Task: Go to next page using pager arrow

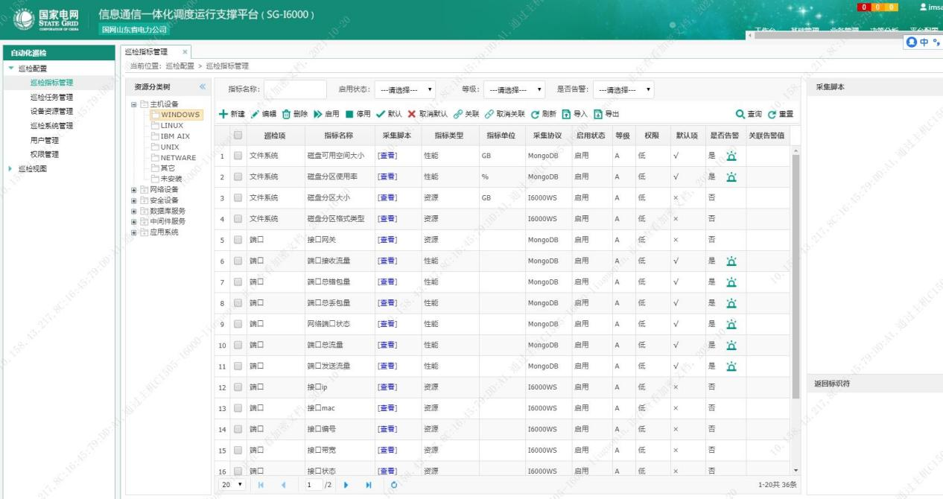Action: pyautogui.click(x=346, y=485)
